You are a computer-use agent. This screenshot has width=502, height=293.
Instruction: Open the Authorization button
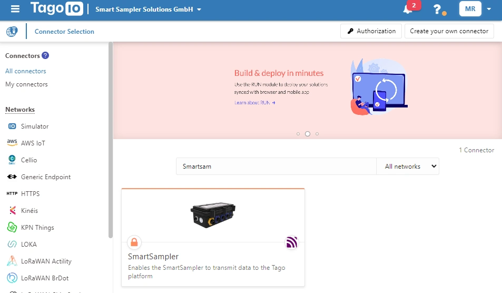pyautogui.click(x=371, y=31)
